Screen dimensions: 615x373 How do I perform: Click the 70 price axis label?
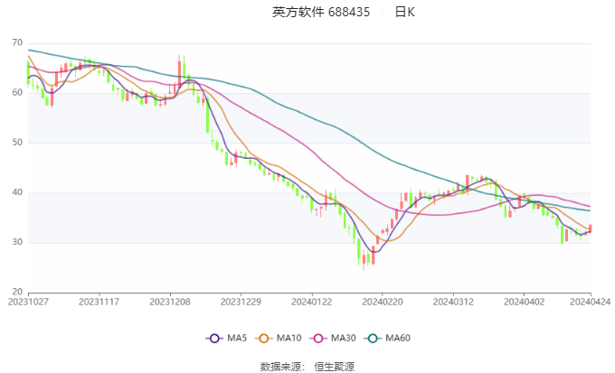(x=17, y=42)
